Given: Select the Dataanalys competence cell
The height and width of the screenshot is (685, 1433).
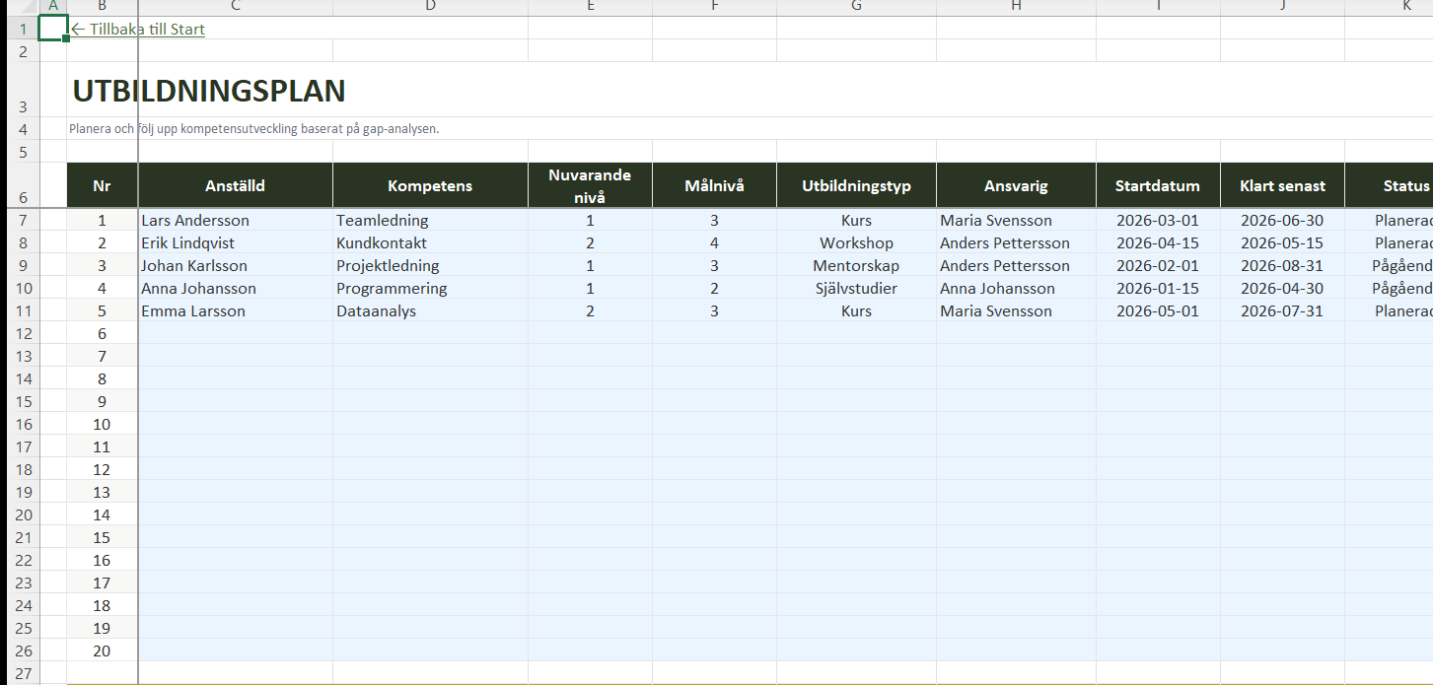Looking at the screenshot, I should point(376,311).
